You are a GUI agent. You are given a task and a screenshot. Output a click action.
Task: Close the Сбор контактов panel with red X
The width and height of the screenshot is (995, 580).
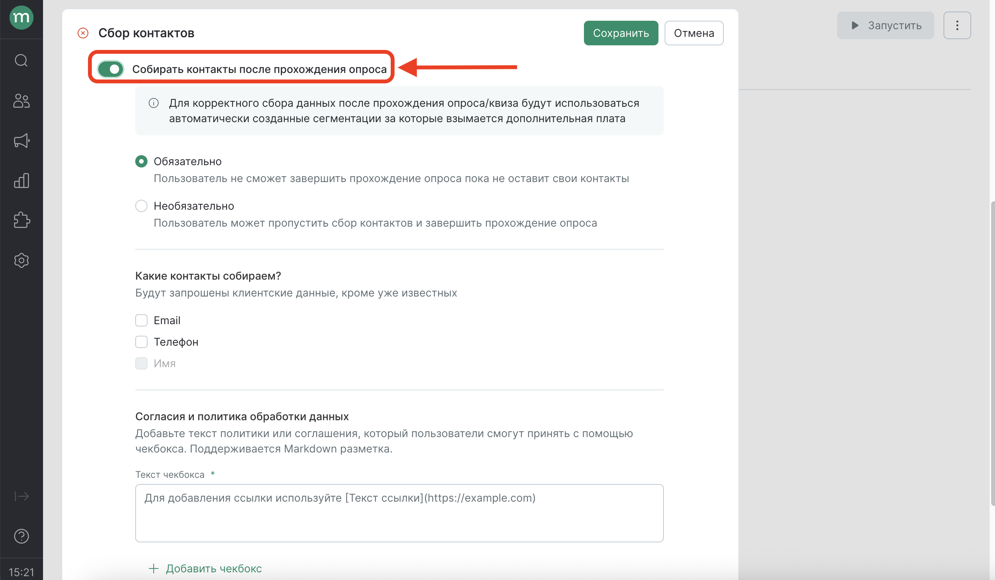coord(83,33)
